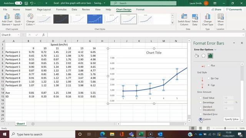Select Fill & Line icon in pane
This screenshot has height=138, width=246.
pyautogui.click(x=196, y=56)
